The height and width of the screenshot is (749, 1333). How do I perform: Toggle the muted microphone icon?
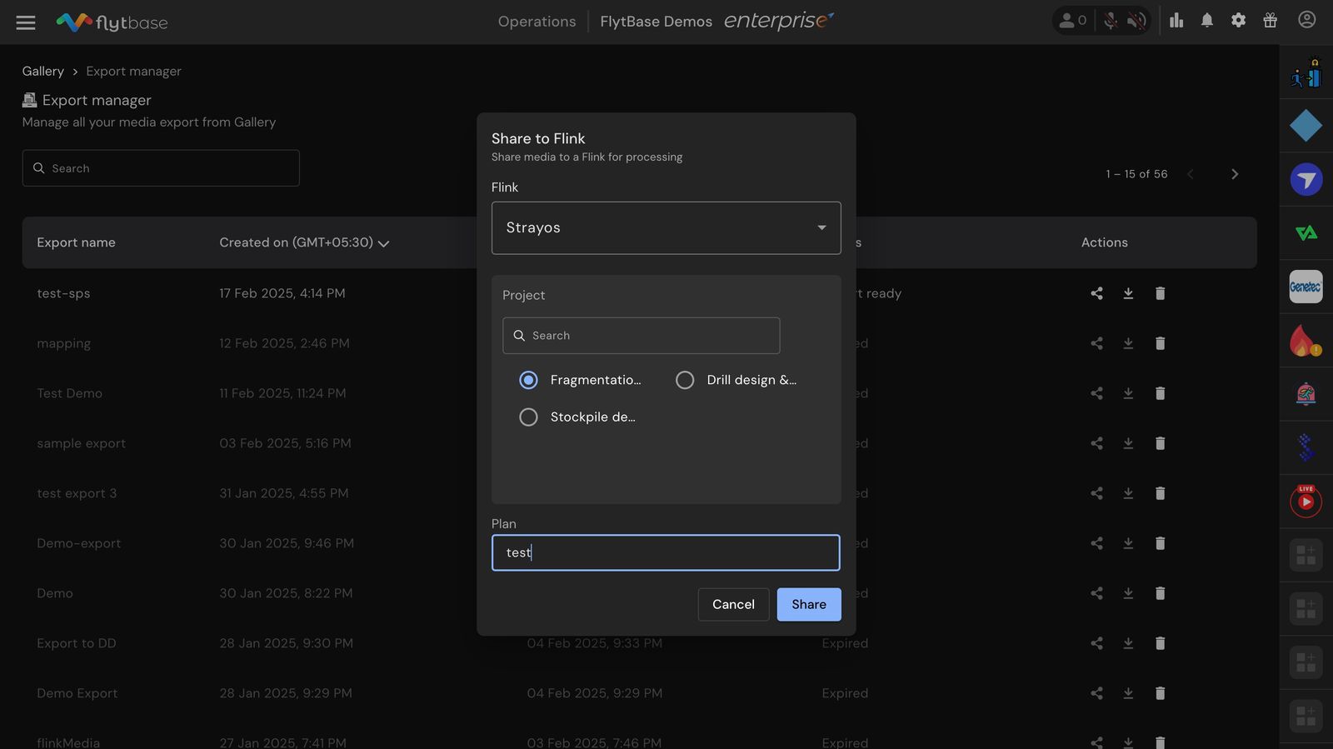coord(1111,21)
